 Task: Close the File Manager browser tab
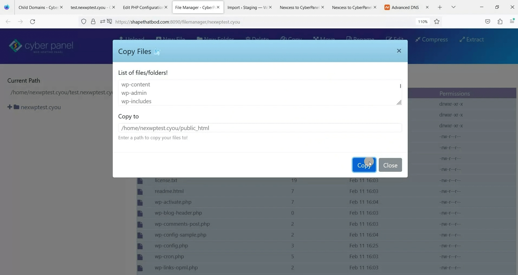(218, 7)
